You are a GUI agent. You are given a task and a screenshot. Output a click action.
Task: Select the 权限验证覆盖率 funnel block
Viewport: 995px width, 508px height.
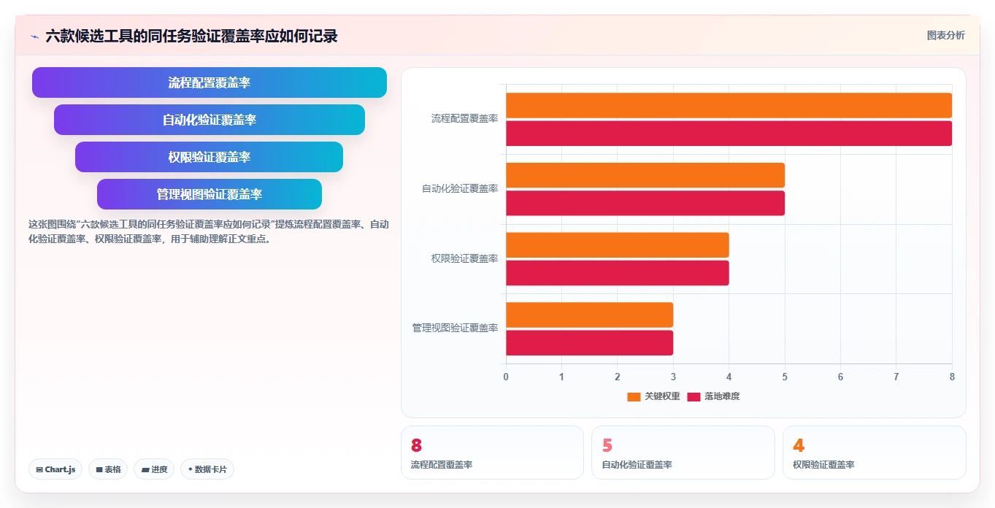(x=210, y=157)
